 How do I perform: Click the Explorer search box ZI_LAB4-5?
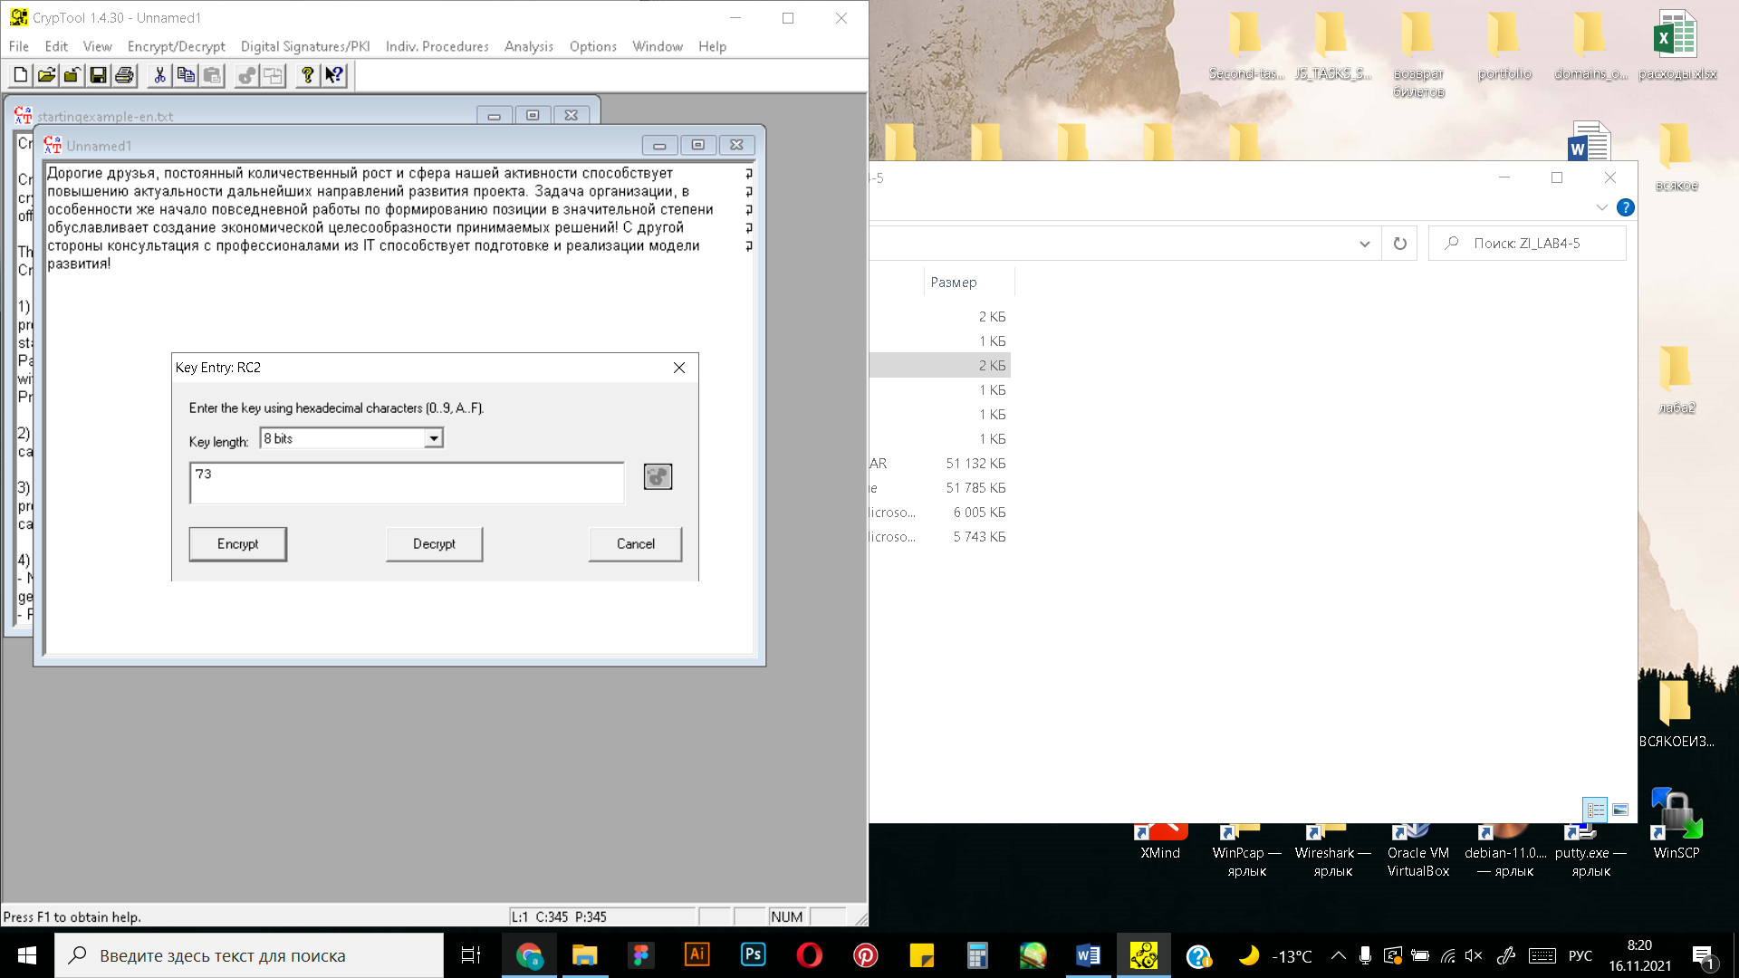[1527, 243]
